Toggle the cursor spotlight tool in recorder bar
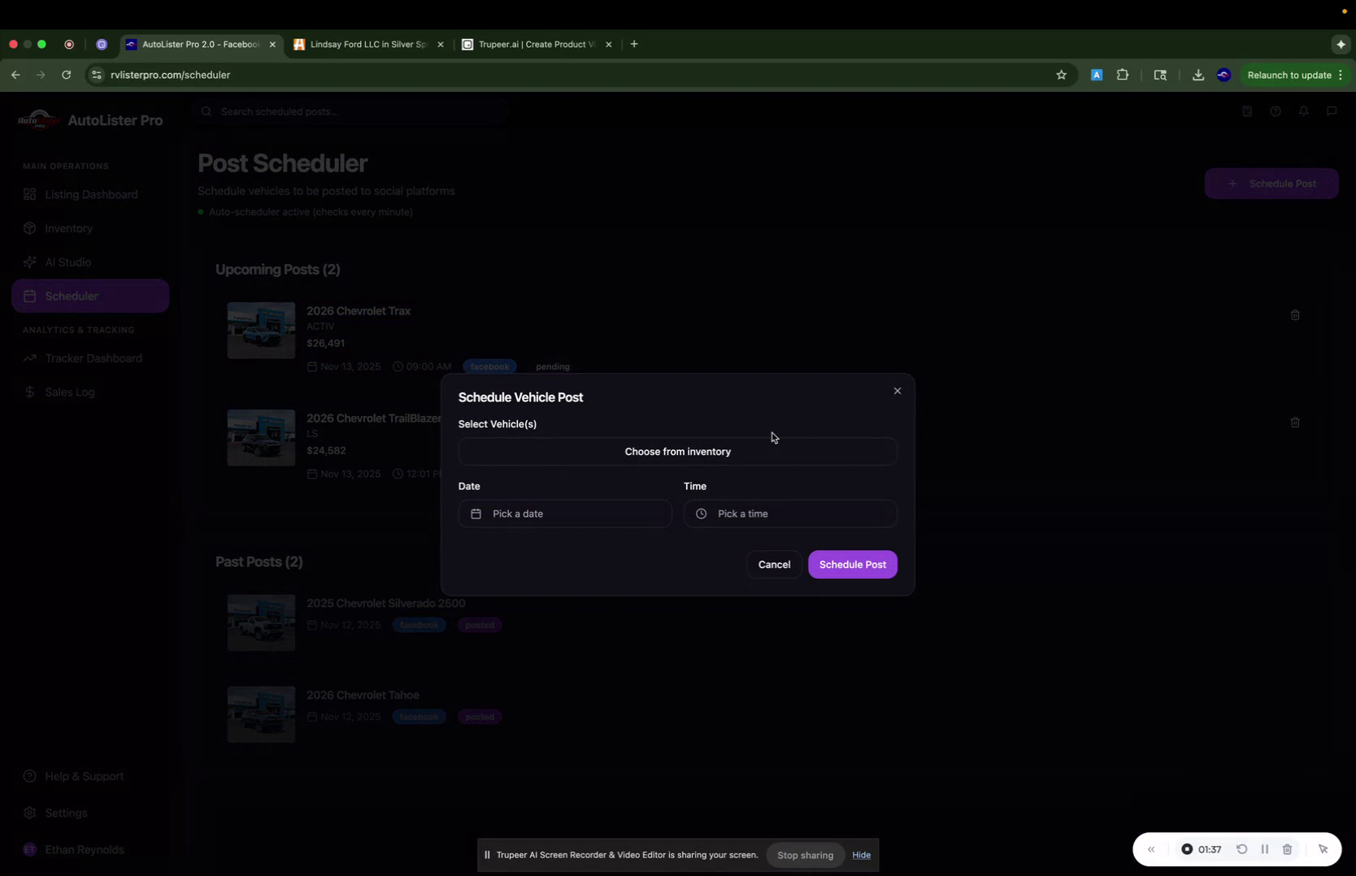This screenshot has width=1356, height=876. (x=1324, y=848)
